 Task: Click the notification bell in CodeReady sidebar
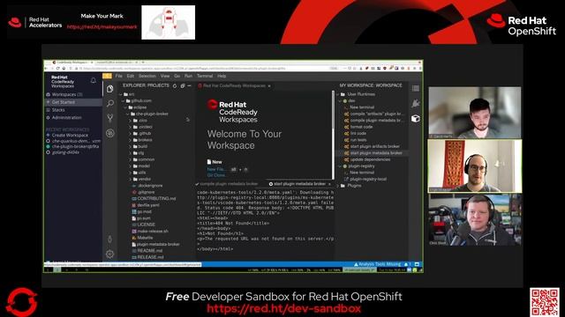coord(94,80)
